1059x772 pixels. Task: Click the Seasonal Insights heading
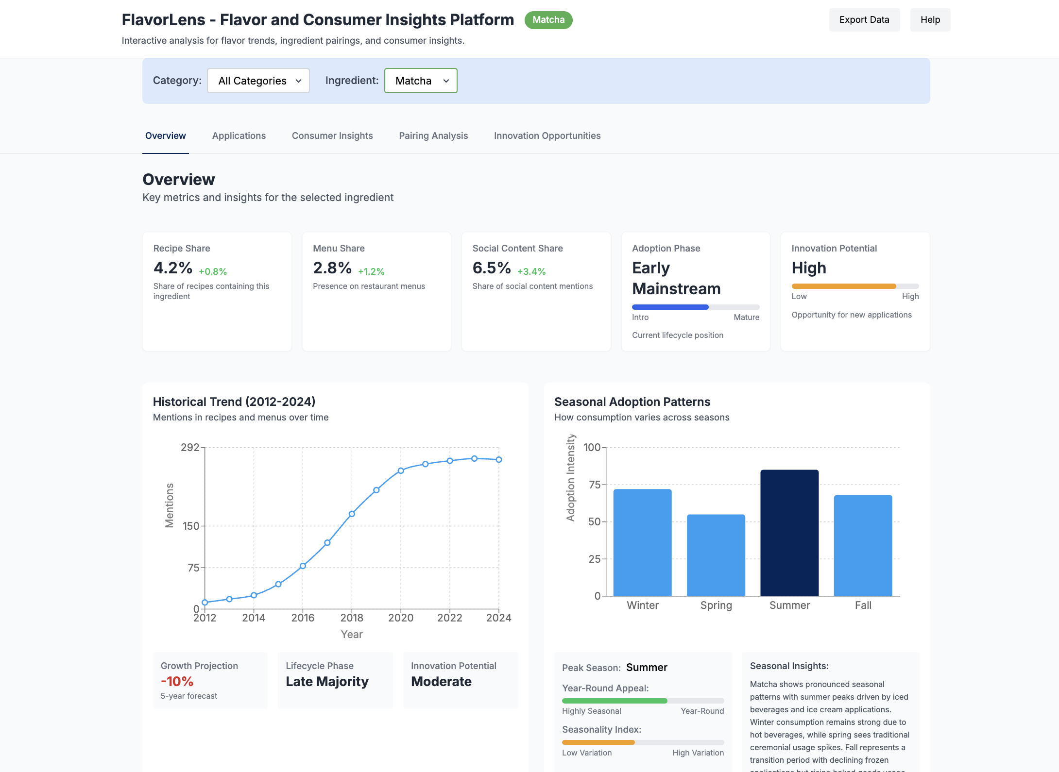coord(789,666)
